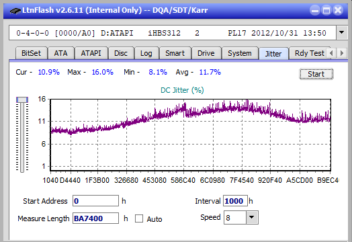Click the average jitter value 11.7%
Viewport: 352px width, 242px height.
click(x=210, y=72)
